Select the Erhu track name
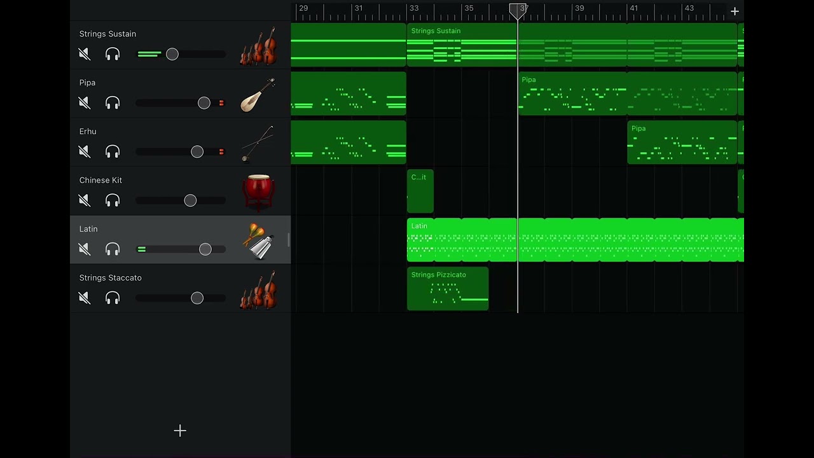Screen dimensions: 814x458 [88, 132]
